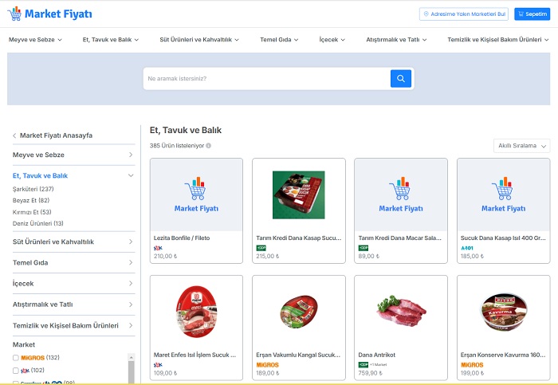
Task: Open Meyve ve Sebze top navigation menu
Action: point(35,40)
